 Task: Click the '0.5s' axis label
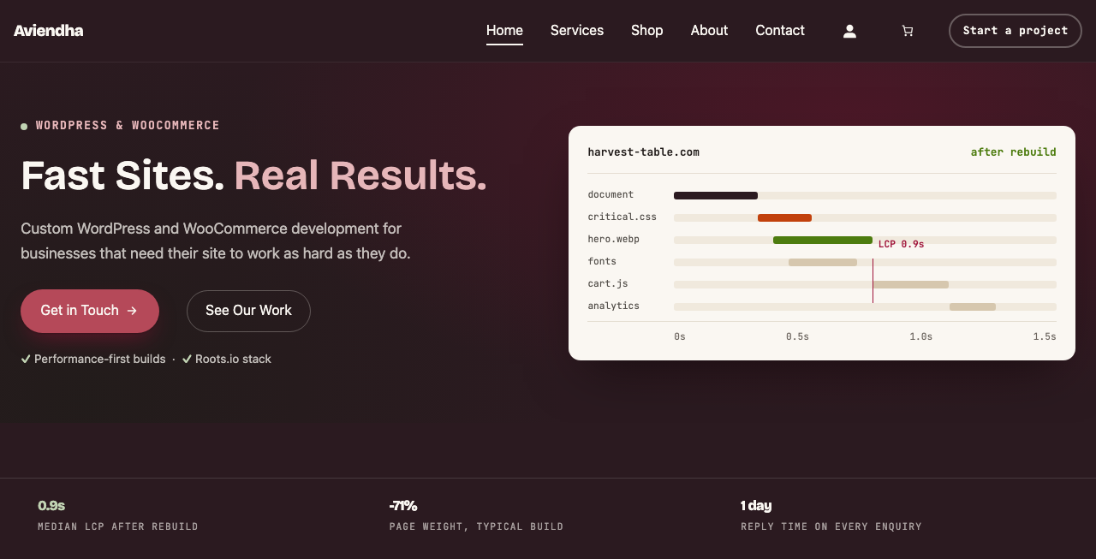point(797,336)
